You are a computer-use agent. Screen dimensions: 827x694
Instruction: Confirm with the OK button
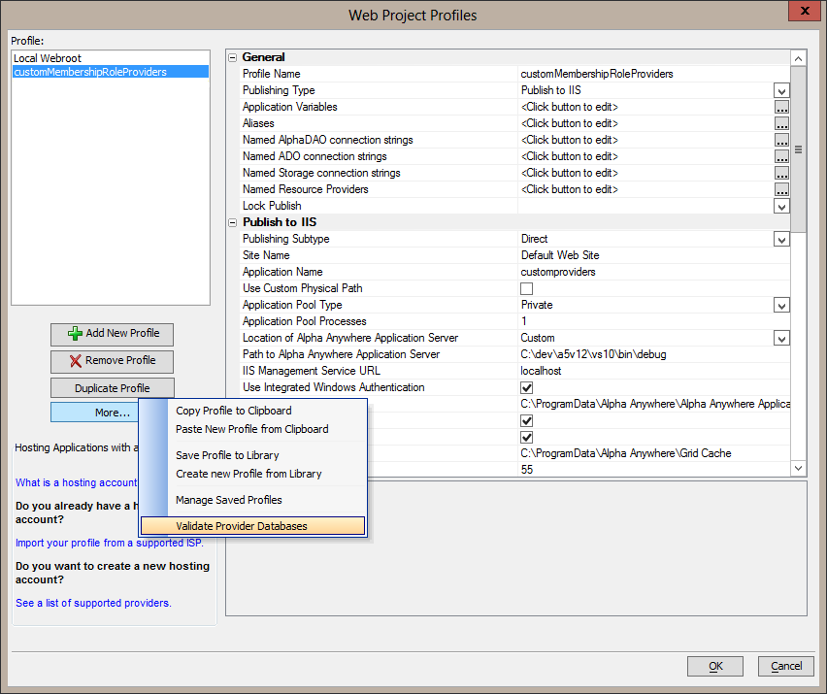(x=715, y=666)
